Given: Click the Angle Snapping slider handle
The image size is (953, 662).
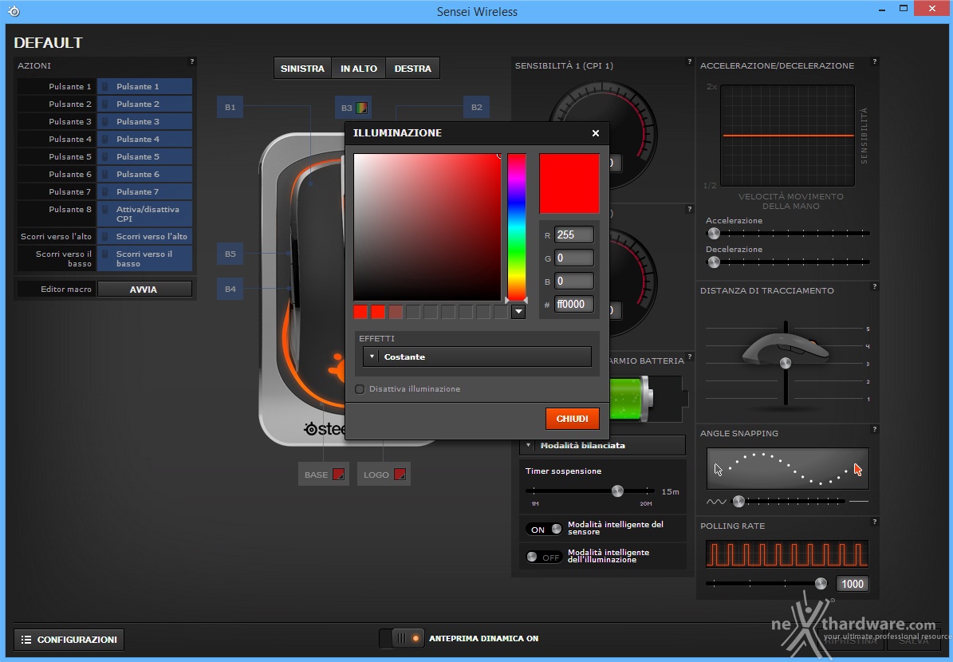Looking at the screenshot, I should tap(738, 502).
